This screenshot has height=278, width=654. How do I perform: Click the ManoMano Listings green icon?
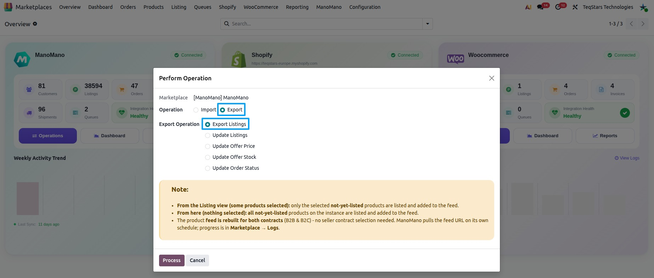pos(75,89)
